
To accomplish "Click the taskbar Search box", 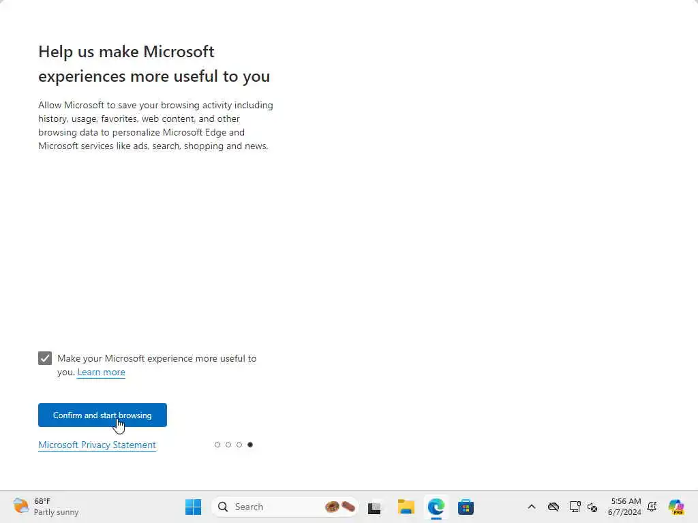I will tap(285, 507).
